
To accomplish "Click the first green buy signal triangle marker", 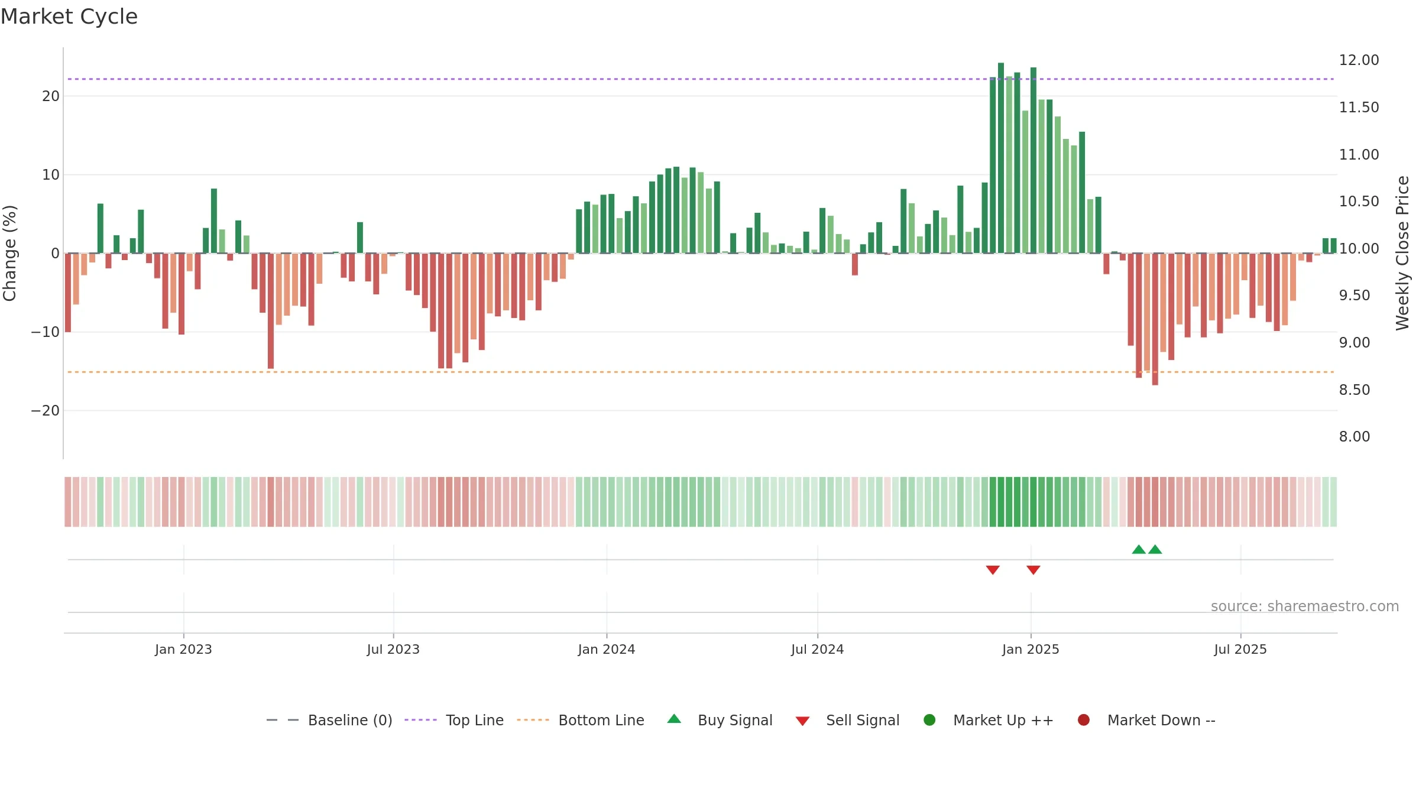I will coord(1139,549).
